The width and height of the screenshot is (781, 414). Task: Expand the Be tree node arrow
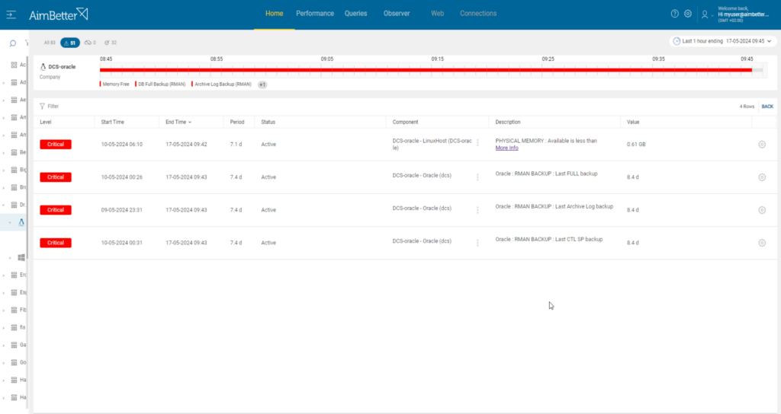pyautogui.click(x=4, y=153)
